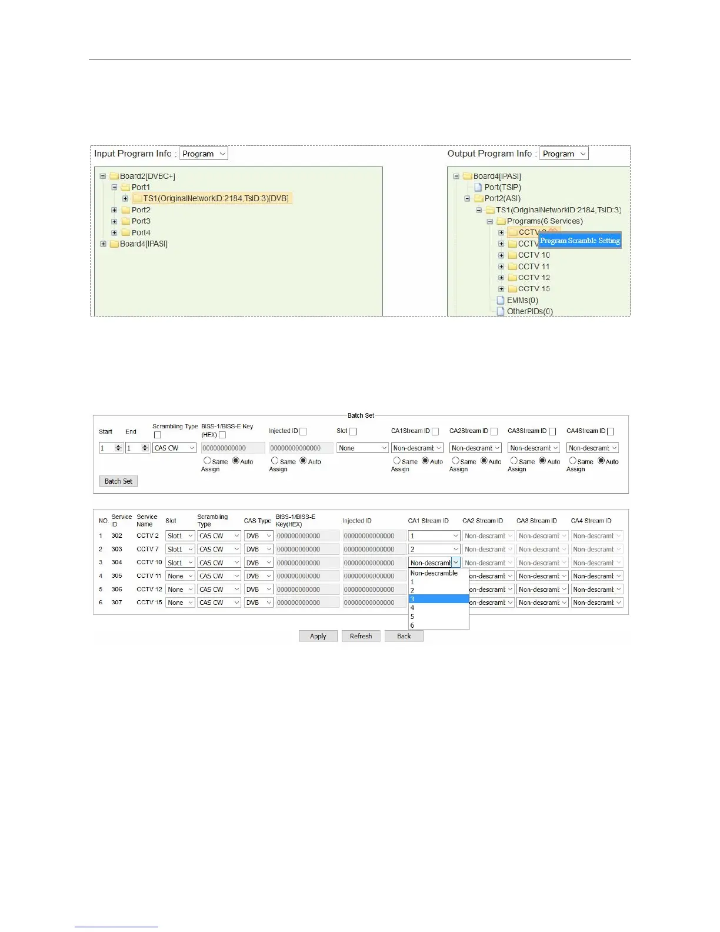The image size is (720, 932).
Task: Open CA1 Stream ID dropdown for CCTV 2
Action: tap(434, 536)
